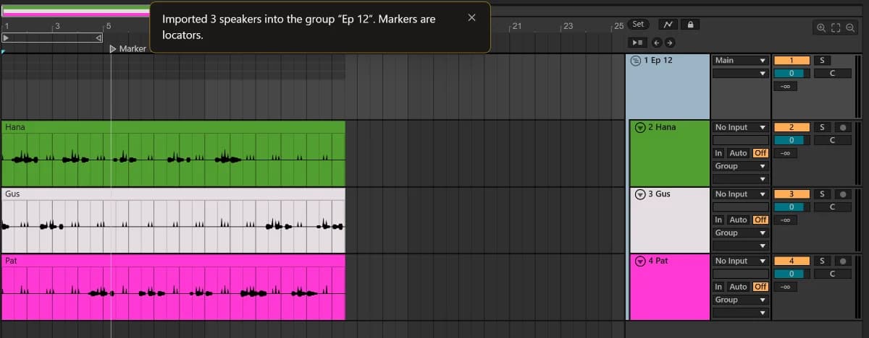The height and width of the screenshot is (338, 869).
Task: Set Hana monitor to Off
Action: coord(760,153)
